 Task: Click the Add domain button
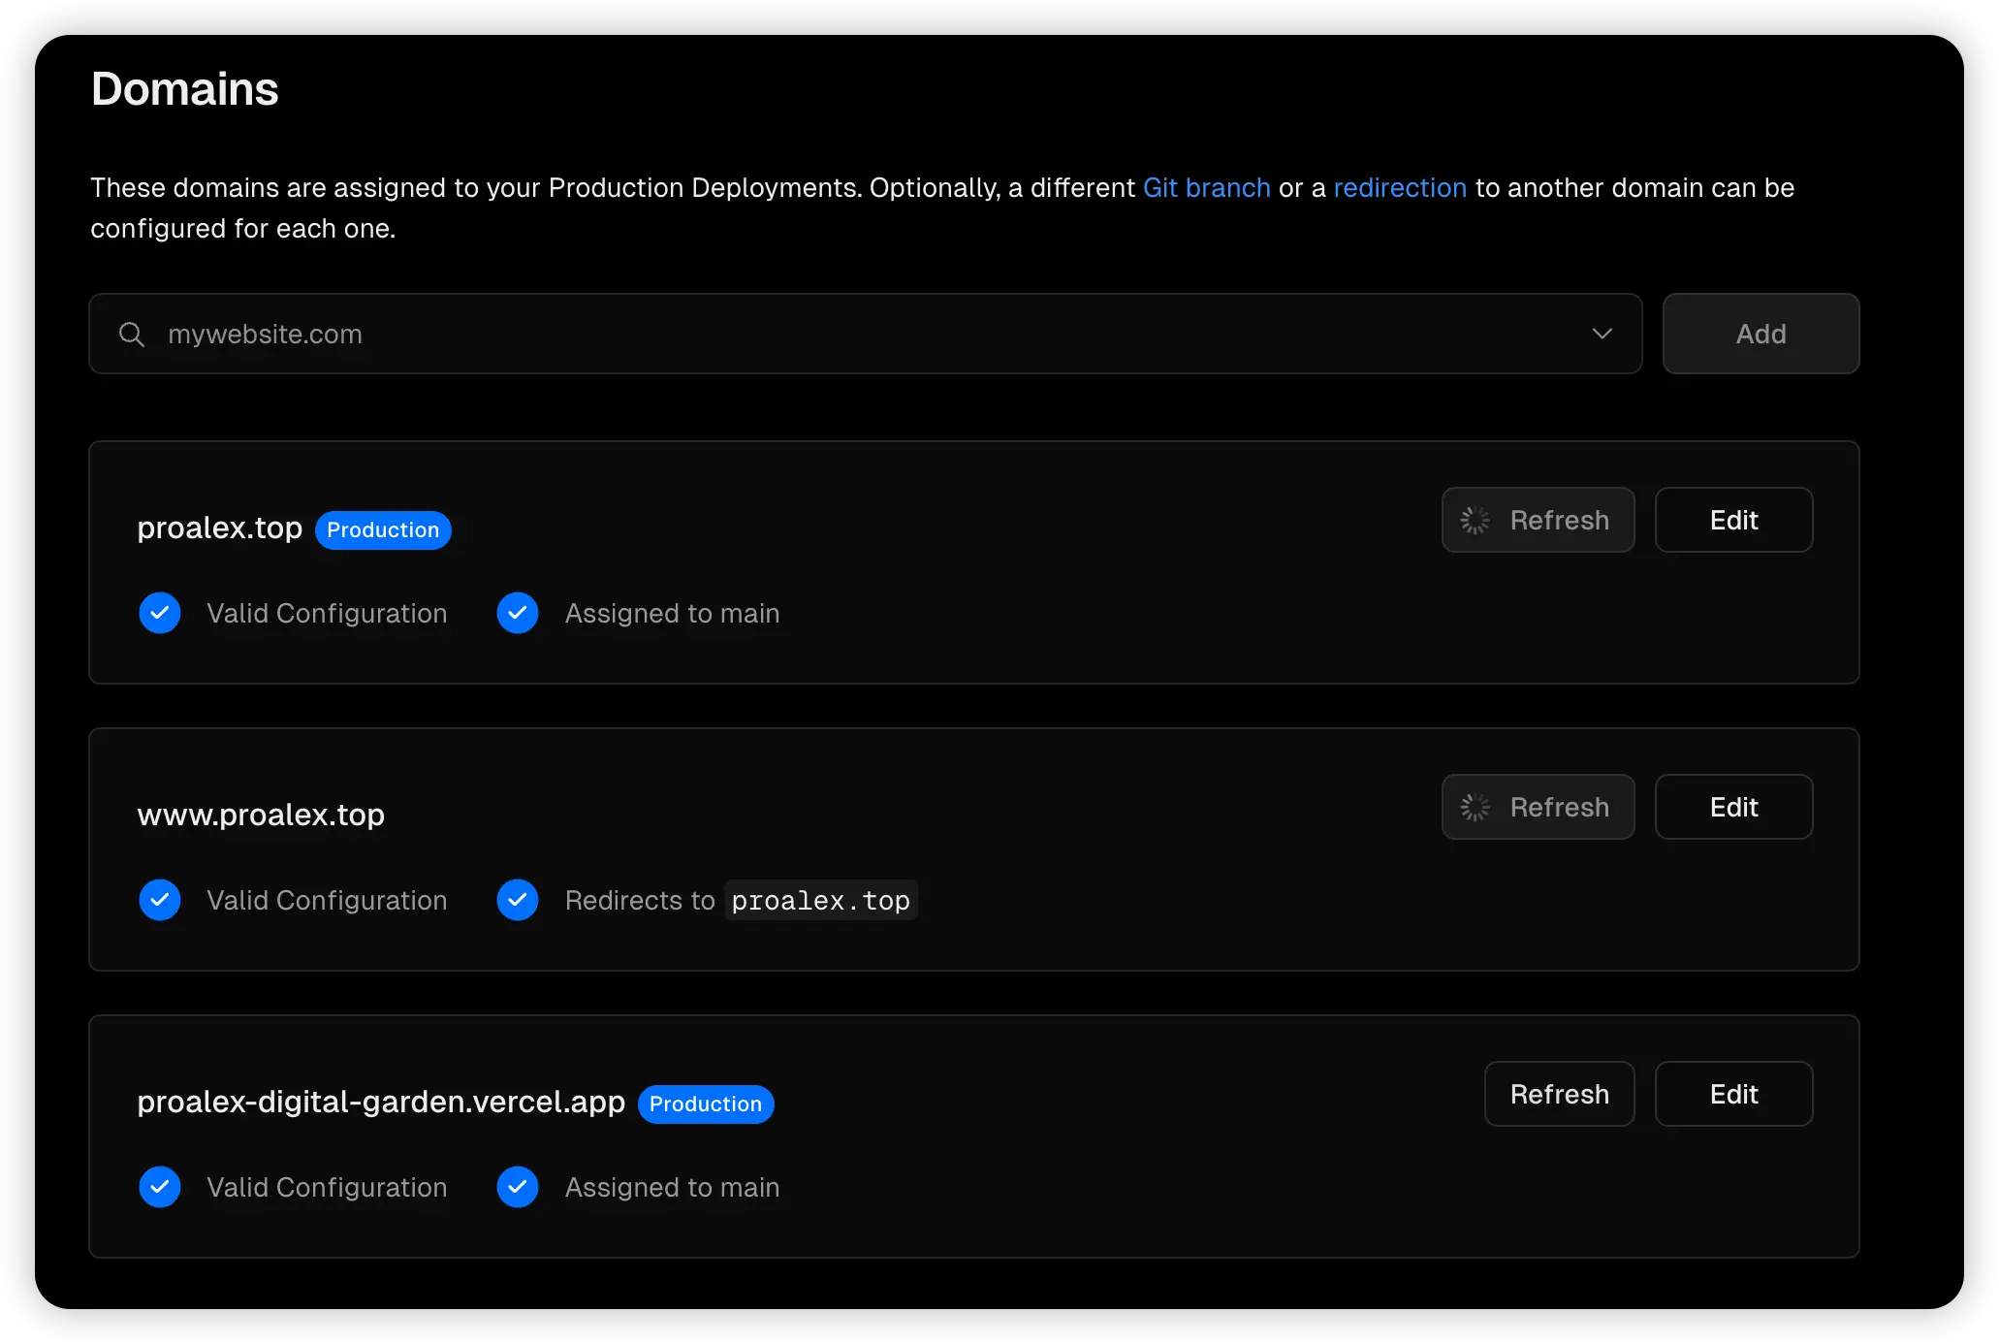click(x=1761, y=334)
